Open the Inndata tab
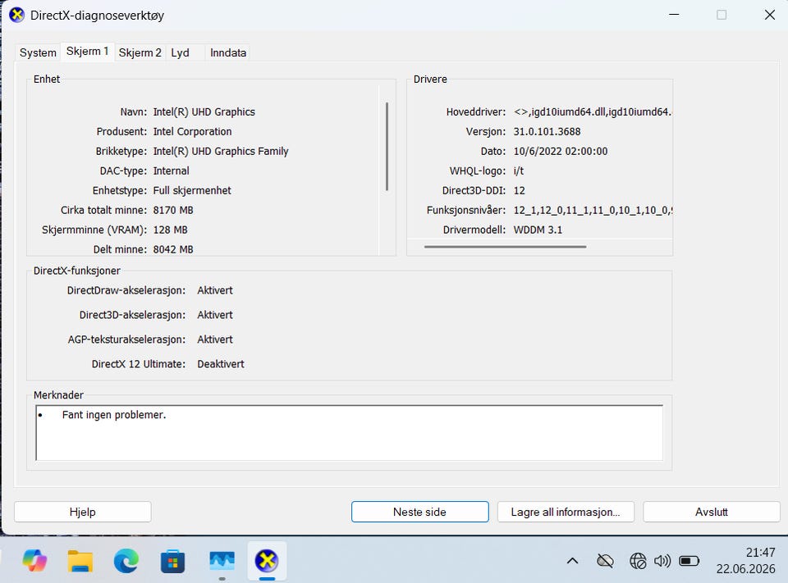Viewport: 788px width, 583px height. tap(228, 52)
